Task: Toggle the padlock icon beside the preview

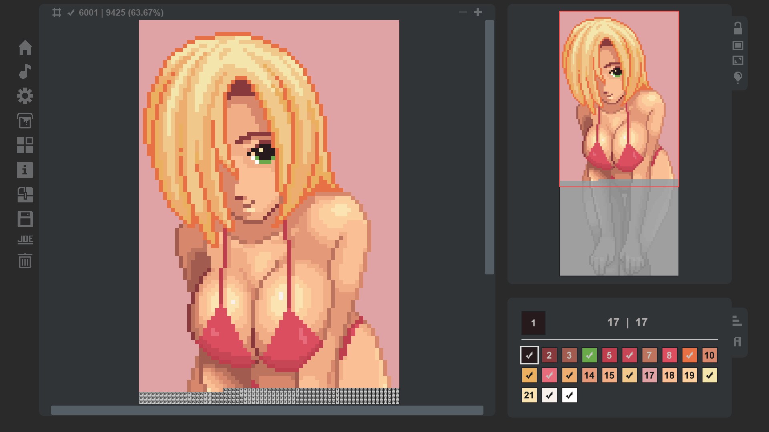Action: click(738, 28)
